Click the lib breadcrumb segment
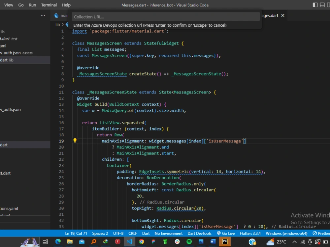 pos(58,25)
